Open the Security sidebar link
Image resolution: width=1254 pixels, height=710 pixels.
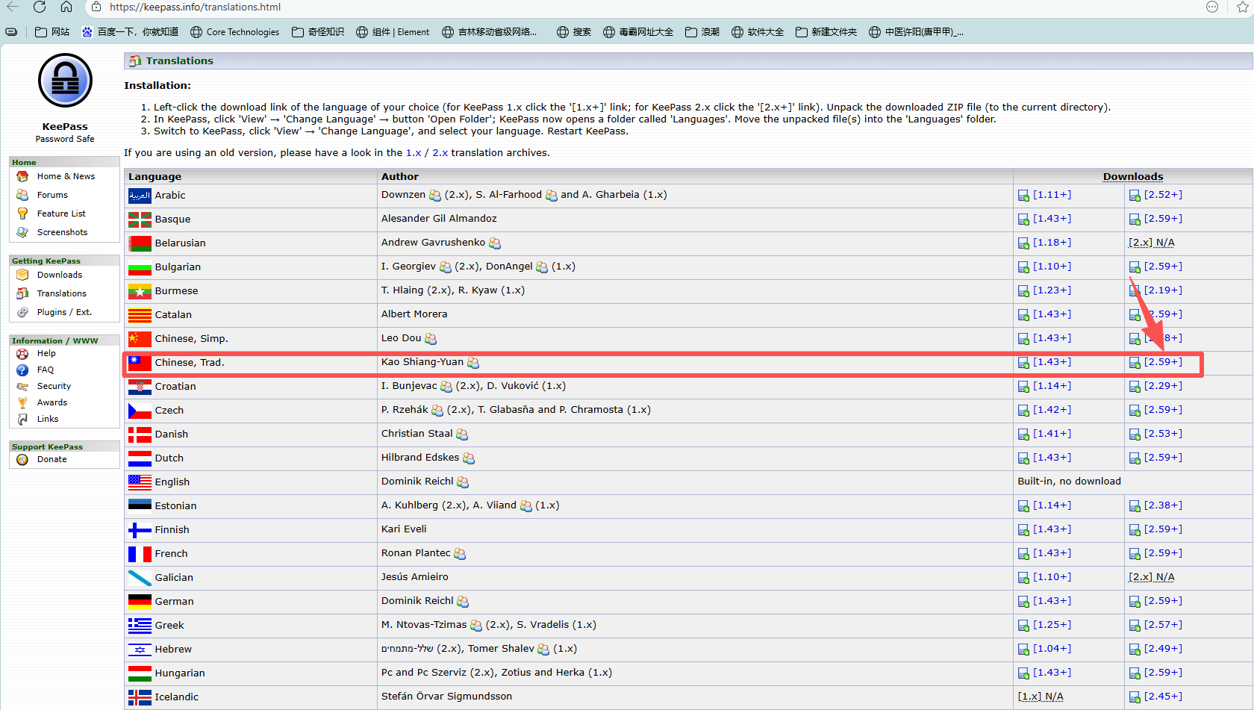coord(54,386)
